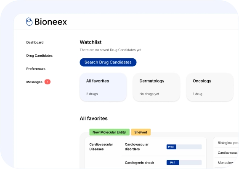Select the Dermatology watchlist card
The height and width of the screenshot is (169, 239).
click(157, 87)
